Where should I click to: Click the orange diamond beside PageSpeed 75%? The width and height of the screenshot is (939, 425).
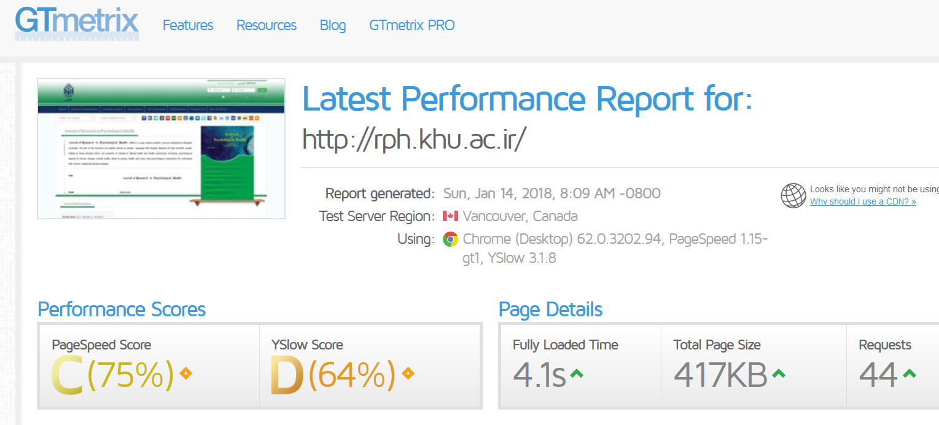click(x=185, y=373)
